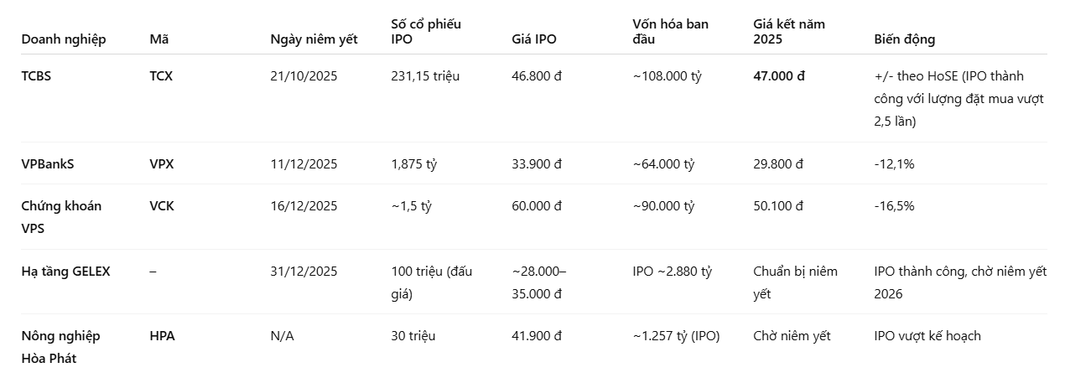Select the -16,5% change value

pos(894,206)
